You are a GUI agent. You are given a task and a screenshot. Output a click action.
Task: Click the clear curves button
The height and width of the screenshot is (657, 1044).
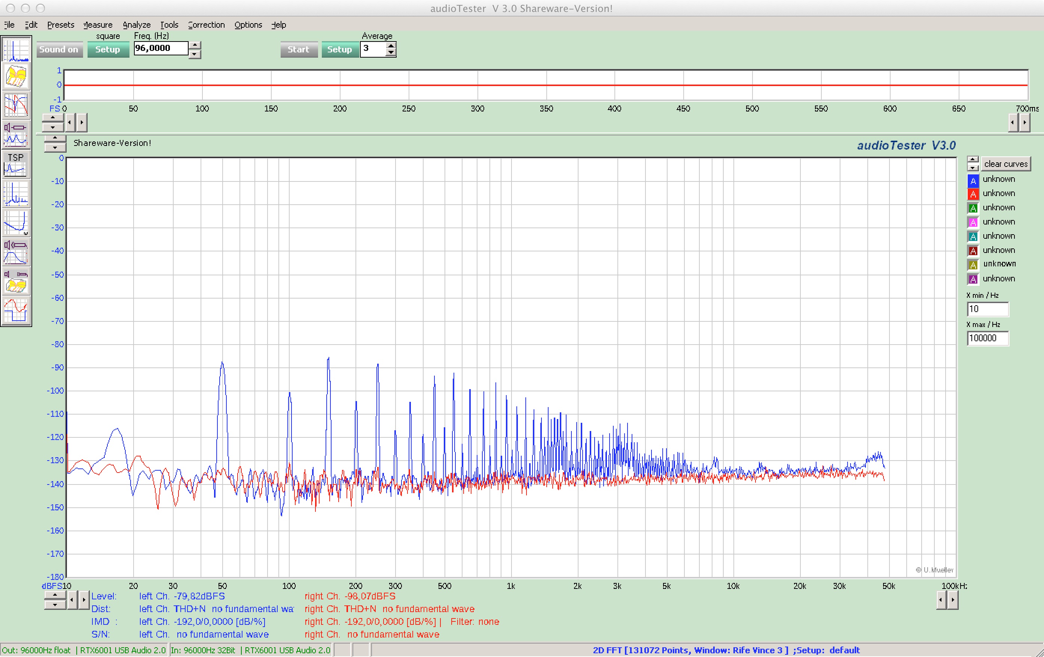(x=1006, y=164)
